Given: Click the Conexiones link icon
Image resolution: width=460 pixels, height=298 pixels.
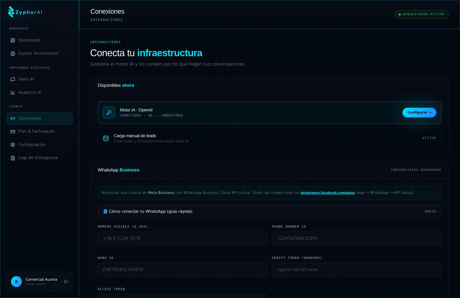Looking at the screenshot, I should coord(13,118).
